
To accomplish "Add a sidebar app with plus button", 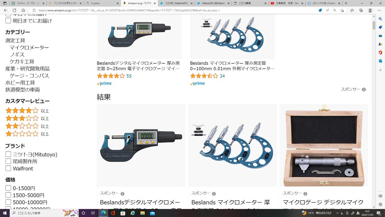I will (x=380, y=70).
